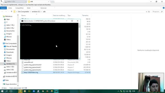The image size is (165, 93).
Task: Open Task View on the taskbar
Action: coord(11,91)
